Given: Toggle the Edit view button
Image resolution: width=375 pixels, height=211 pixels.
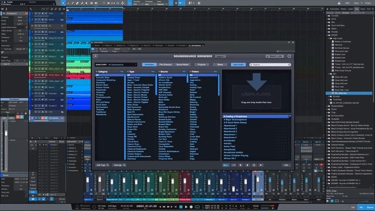Looking at the screenshot, I should pos(353,207).
